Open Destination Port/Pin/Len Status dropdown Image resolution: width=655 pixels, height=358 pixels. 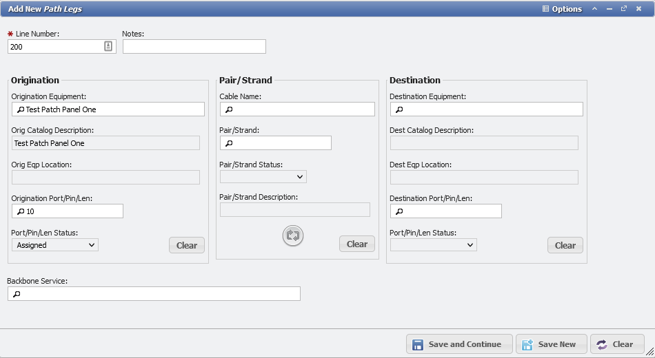[433, 245]
